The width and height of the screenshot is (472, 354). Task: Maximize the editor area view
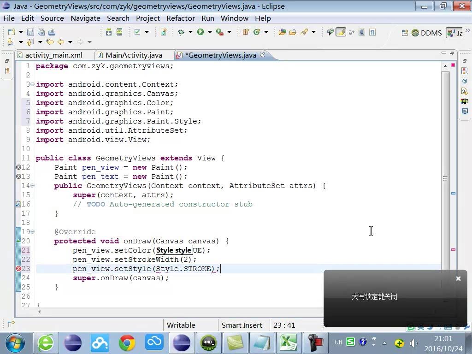click(452, 53)
